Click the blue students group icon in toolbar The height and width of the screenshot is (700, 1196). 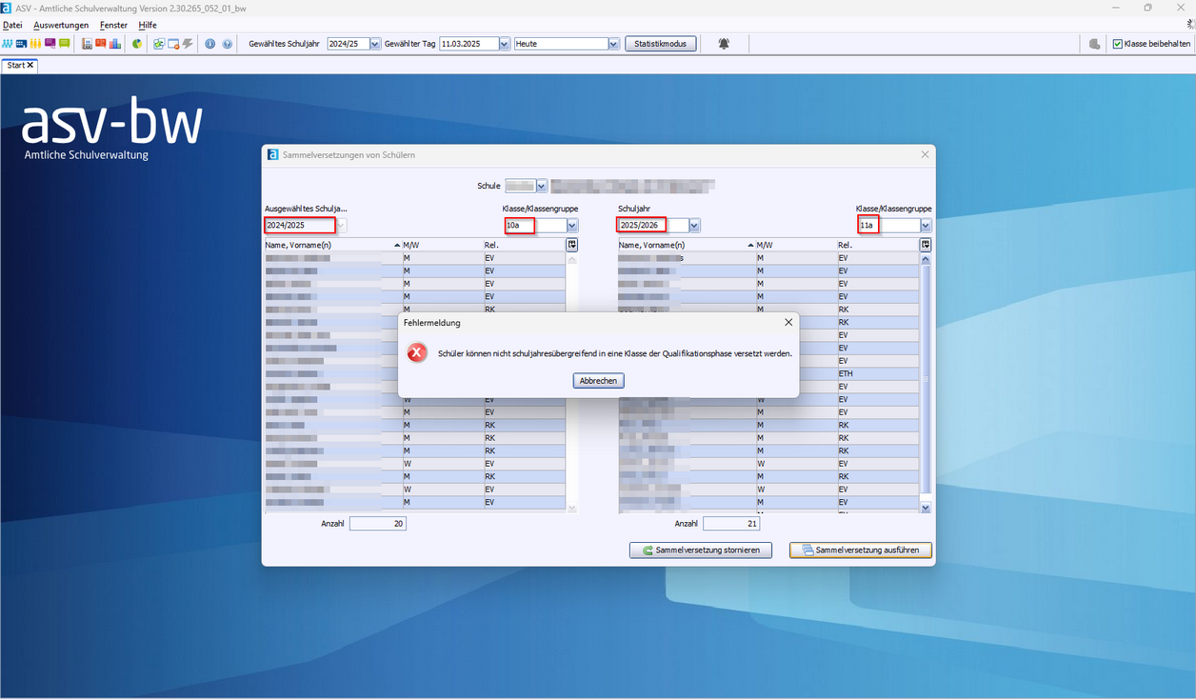point(8,44)
